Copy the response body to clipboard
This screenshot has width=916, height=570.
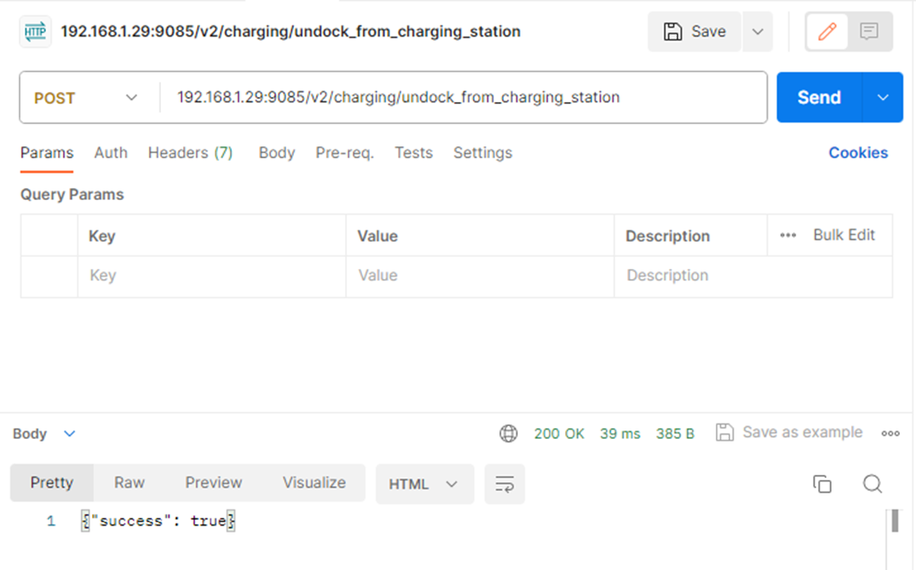click(x=822, y=484)
